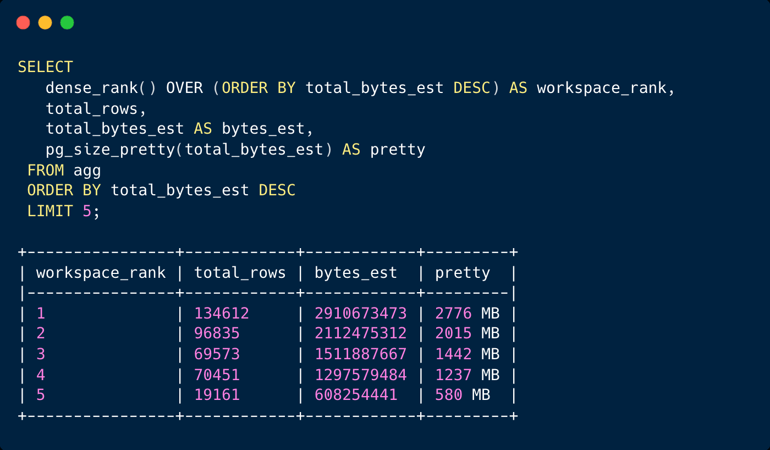Click the bytes_est column header
Viewport: 770px width, 450px height.
coord(355,272)
